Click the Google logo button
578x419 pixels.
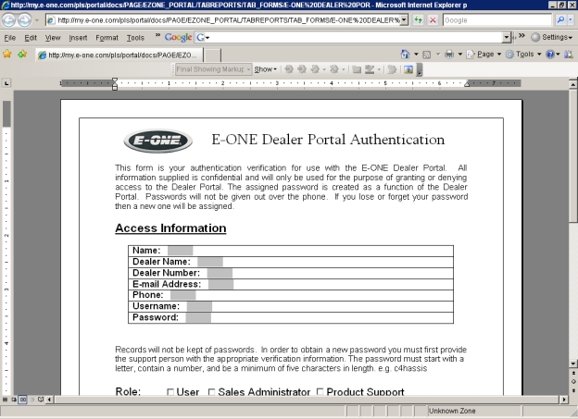(x=178, y=37)
